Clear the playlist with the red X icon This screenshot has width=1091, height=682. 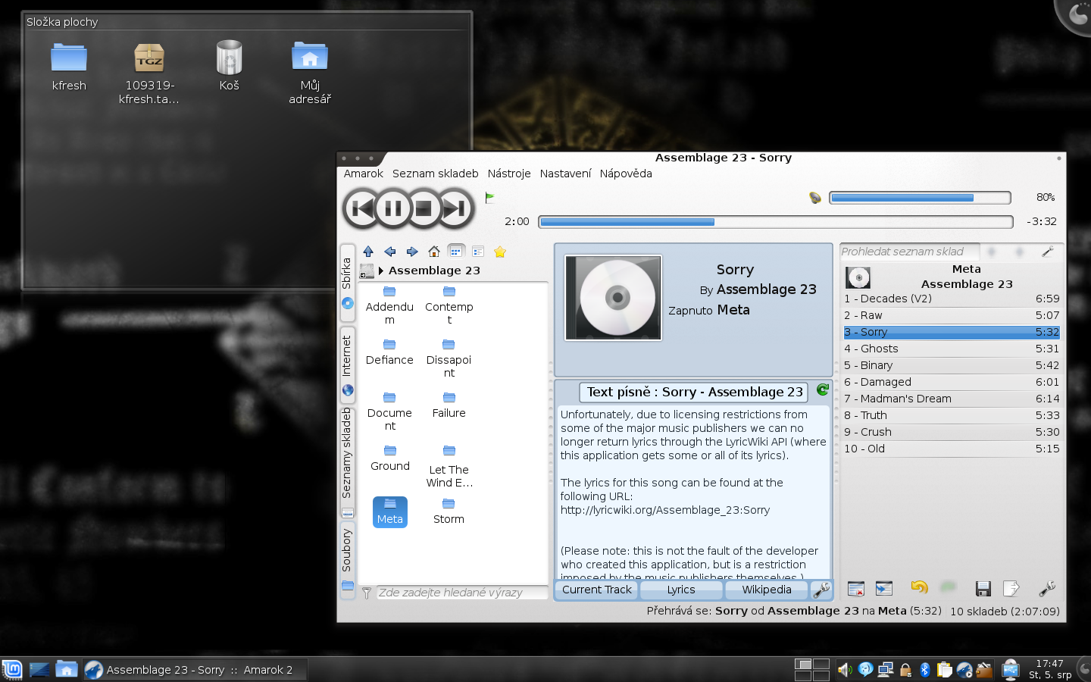tap(856, 588)
